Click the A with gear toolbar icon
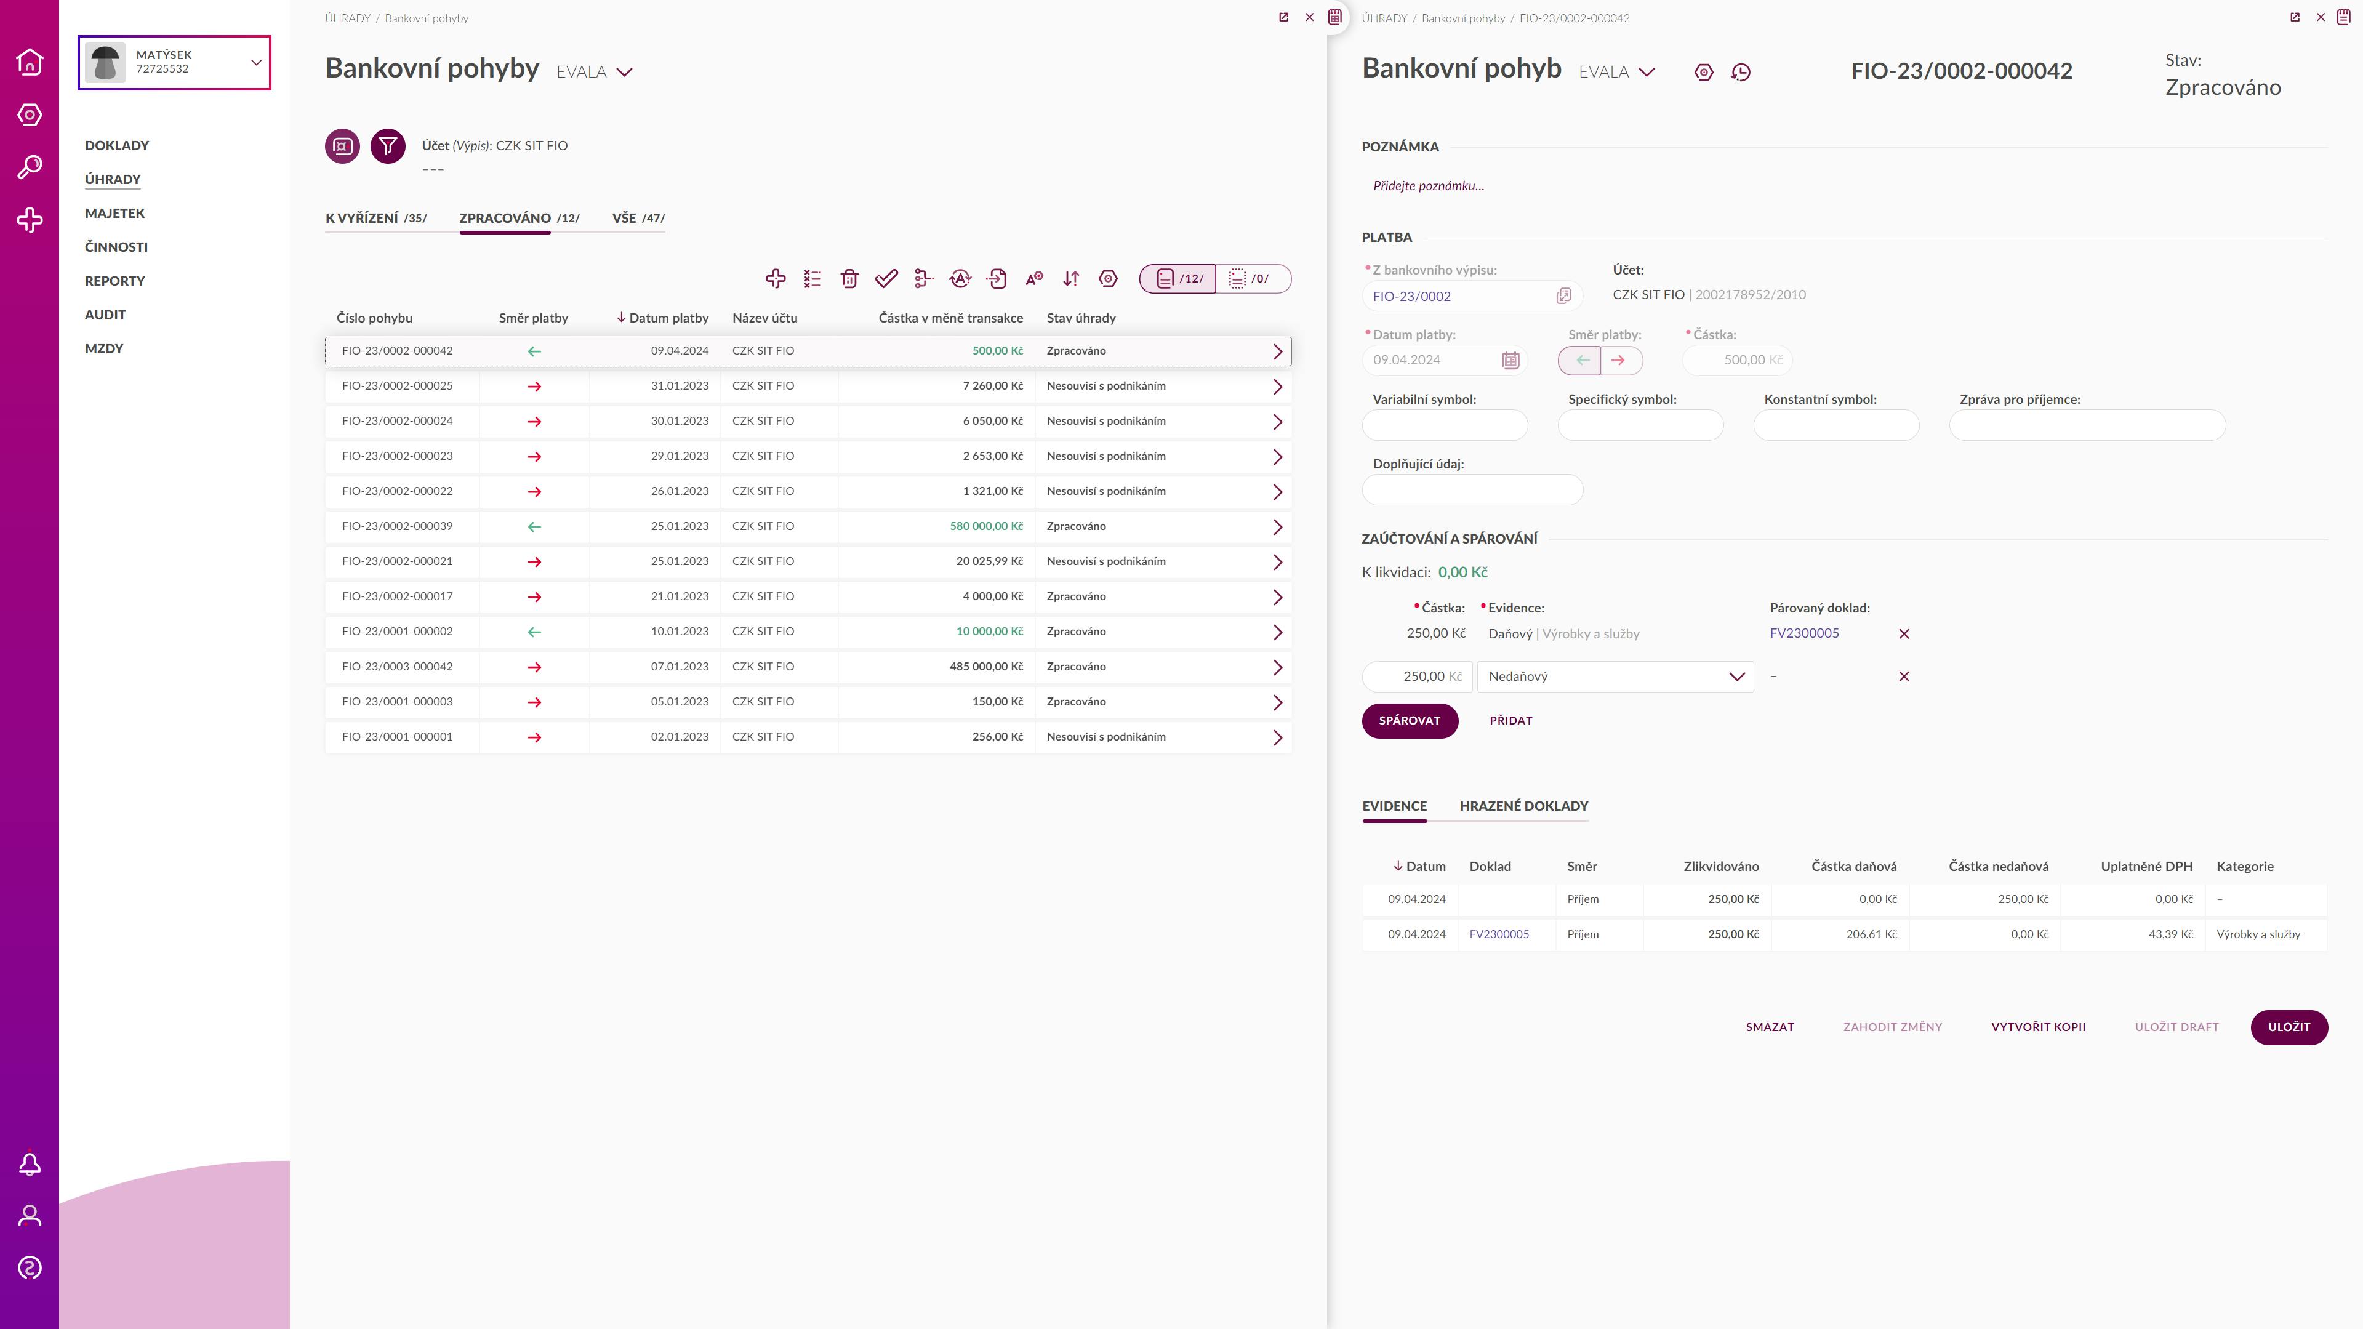 pos(1034,279)
